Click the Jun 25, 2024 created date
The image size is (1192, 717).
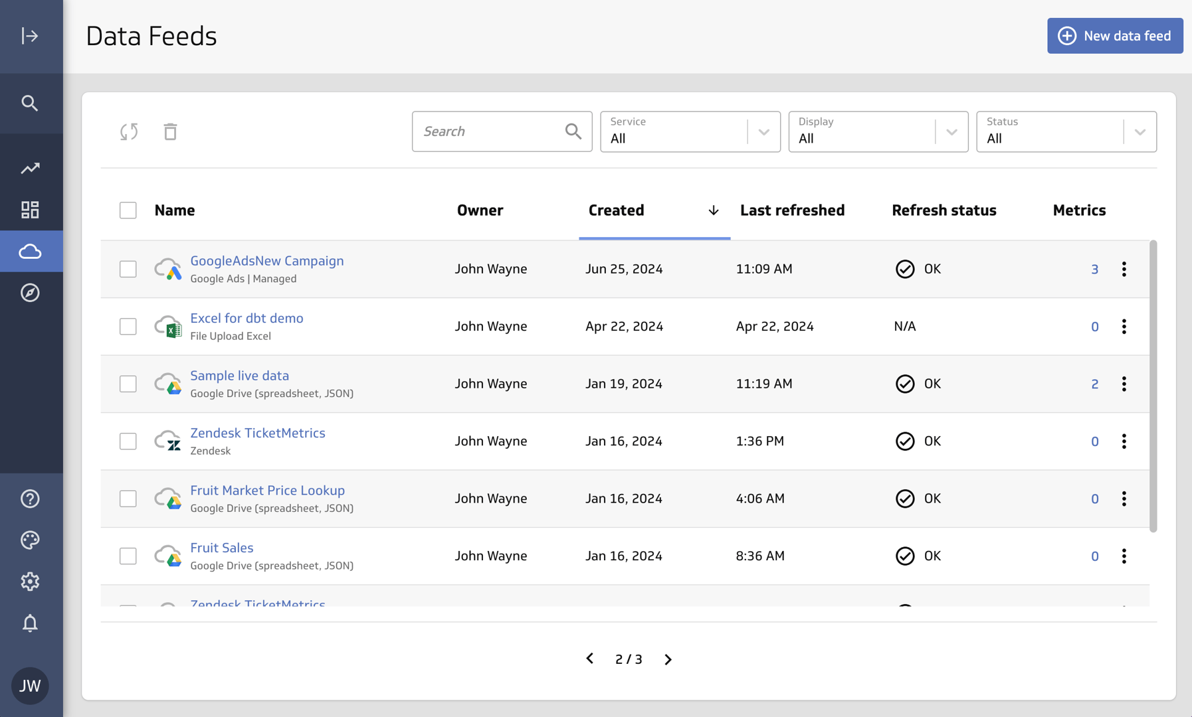[x=624, y=269]
